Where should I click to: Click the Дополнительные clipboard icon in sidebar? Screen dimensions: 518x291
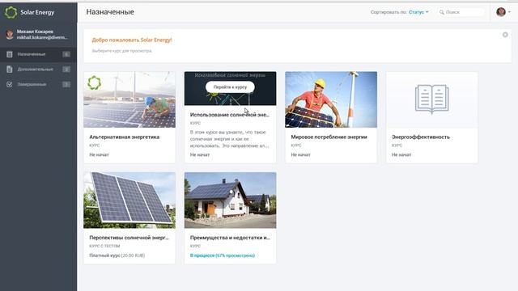(10, 70)
